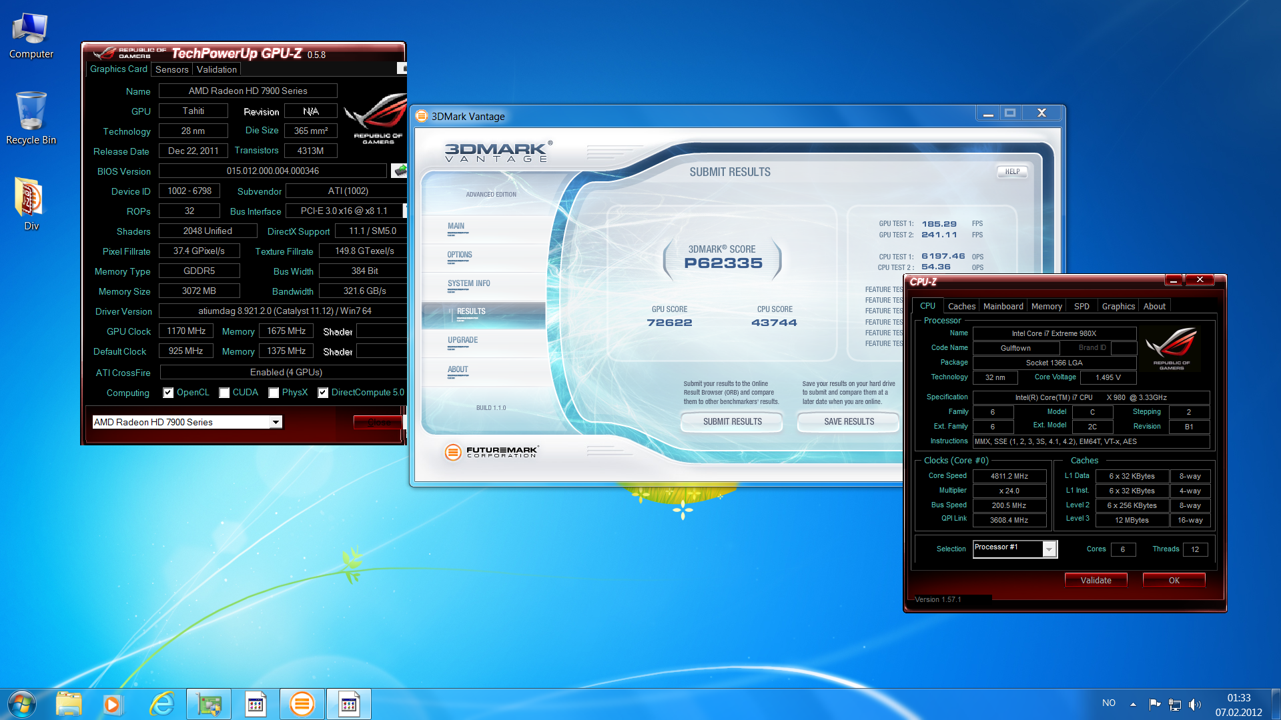The width and height of the screenshot is (1281, 720).
Task: Click the Core Speed value 4811.2 MHz
Action: pyautogui.click(x=1009, y=476)
